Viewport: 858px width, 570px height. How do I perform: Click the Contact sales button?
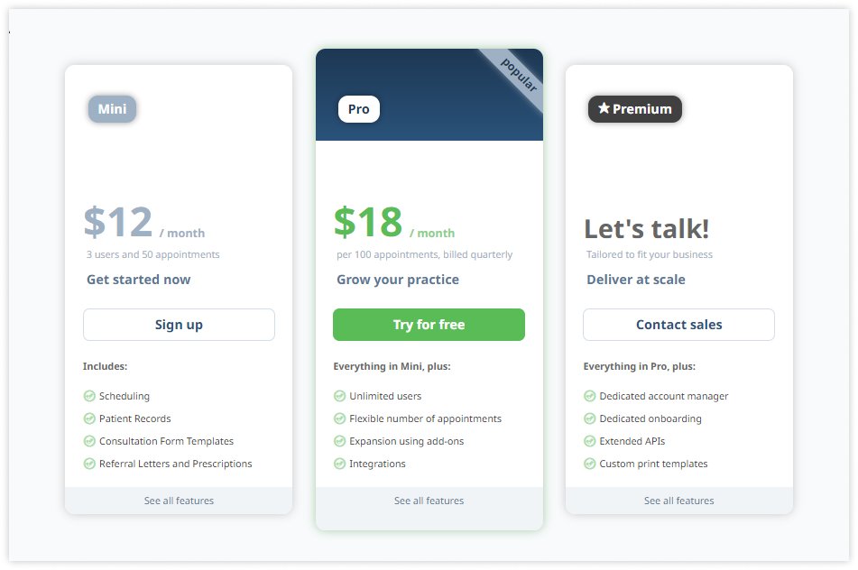[x=678, y=325]
